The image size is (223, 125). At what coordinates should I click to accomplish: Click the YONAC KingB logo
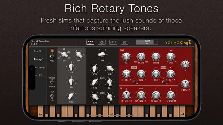click(178, 42)
